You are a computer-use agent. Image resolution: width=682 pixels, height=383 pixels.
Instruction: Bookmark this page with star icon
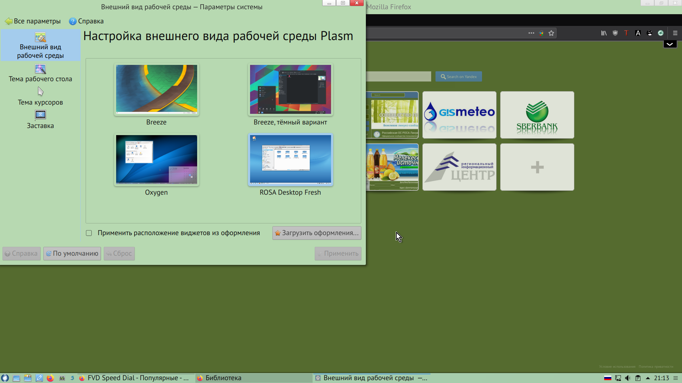point(551,33)
